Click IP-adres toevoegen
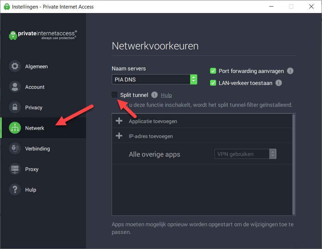Image resolution: width=322 pixels, height=249 pixels. 151,136
